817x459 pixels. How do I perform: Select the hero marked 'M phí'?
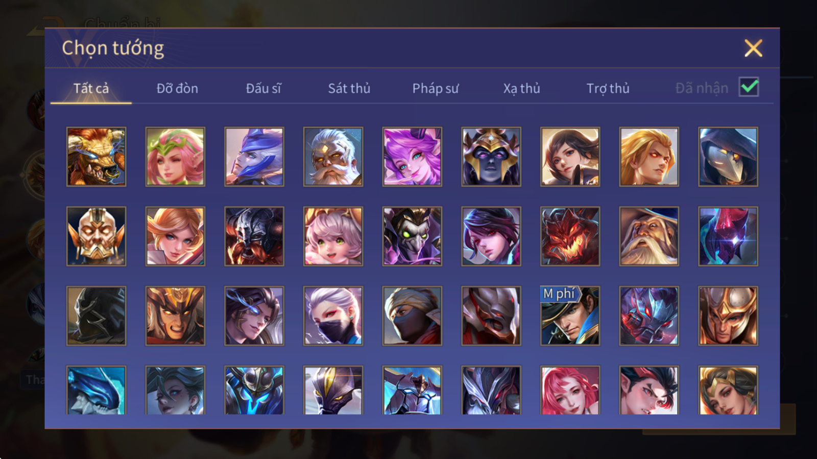pyautogui.click(x=570, y=316)
